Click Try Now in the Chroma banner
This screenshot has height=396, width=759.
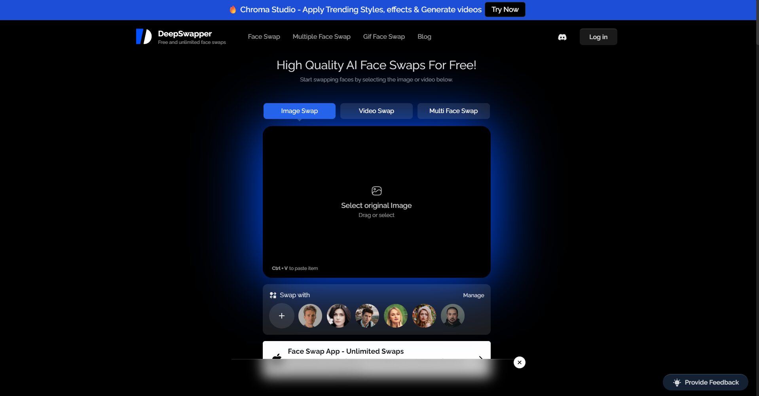[x=505, y=10]
